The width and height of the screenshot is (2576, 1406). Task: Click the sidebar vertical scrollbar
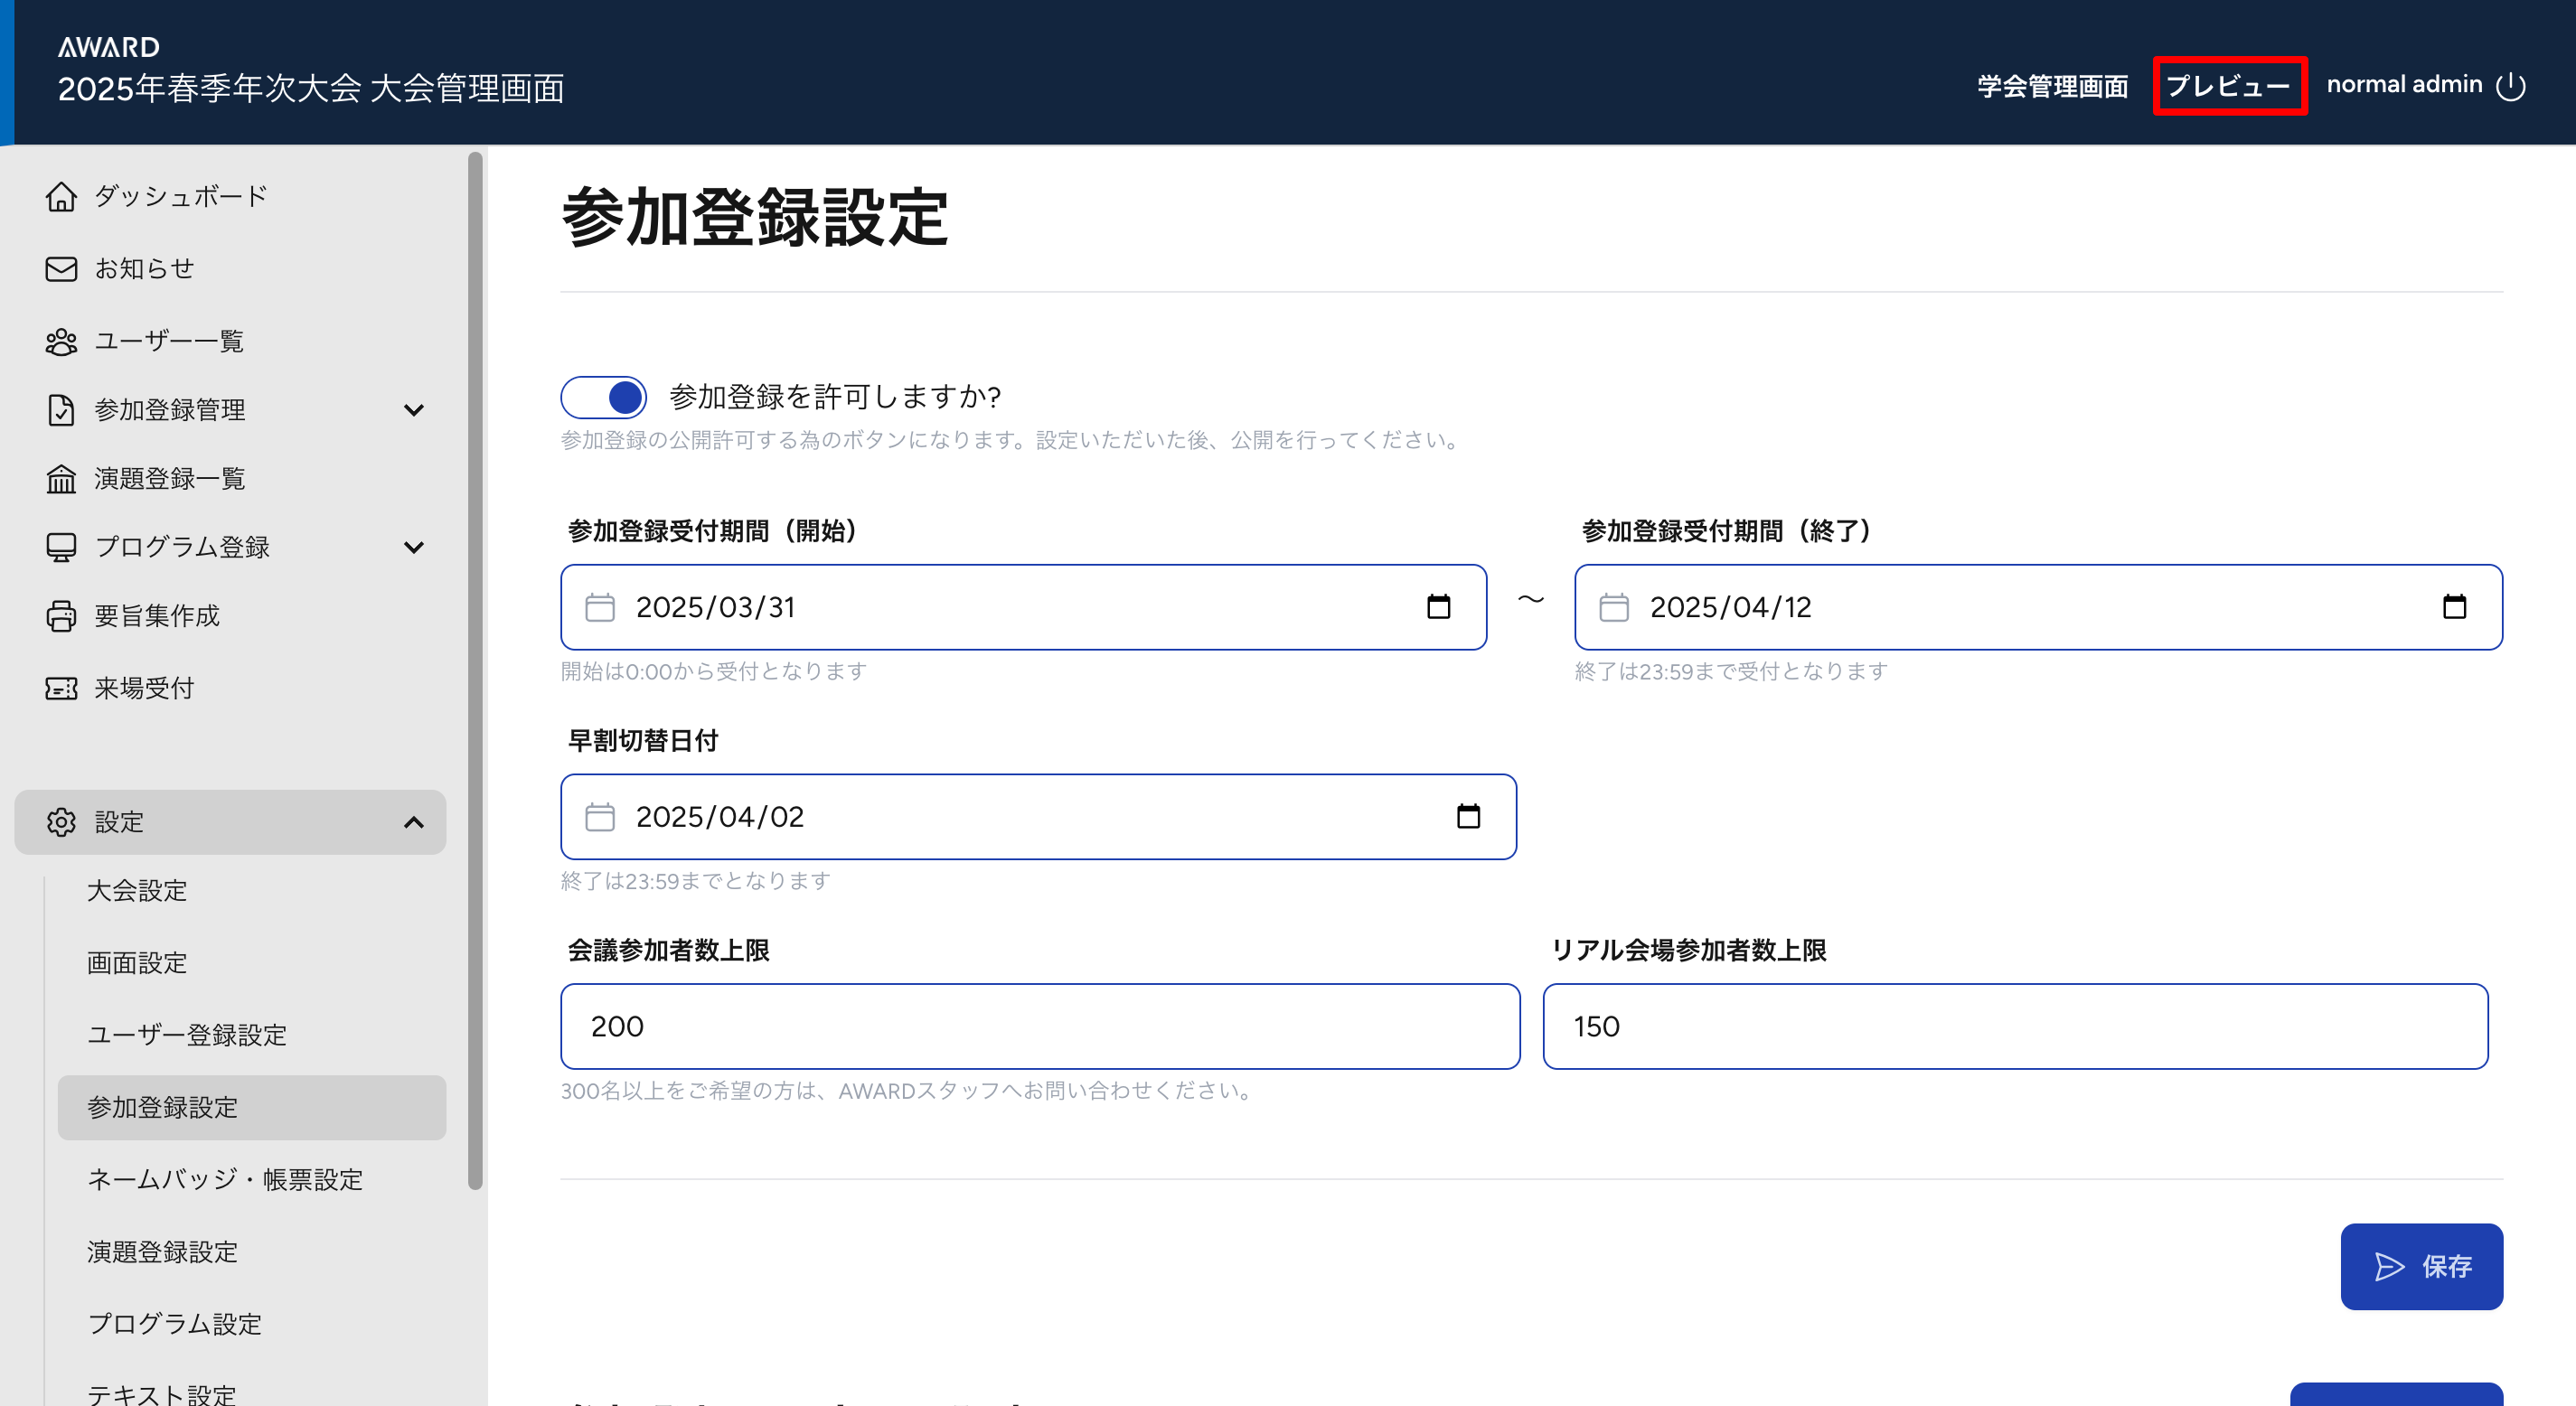point(475,670)
